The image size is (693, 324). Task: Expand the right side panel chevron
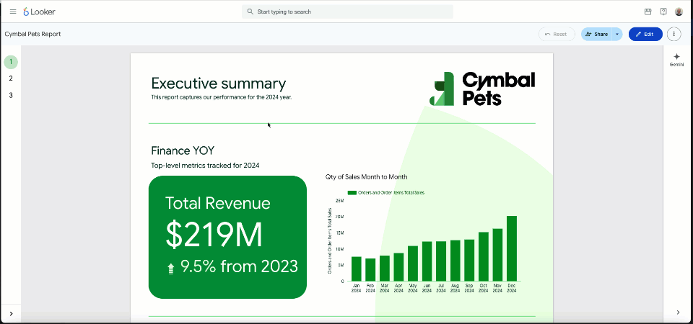point(678,312)
